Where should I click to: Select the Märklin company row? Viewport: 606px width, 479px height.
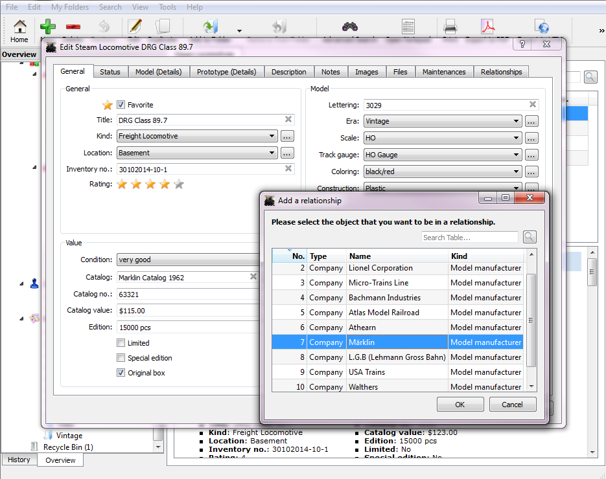[x=397, y=342]
